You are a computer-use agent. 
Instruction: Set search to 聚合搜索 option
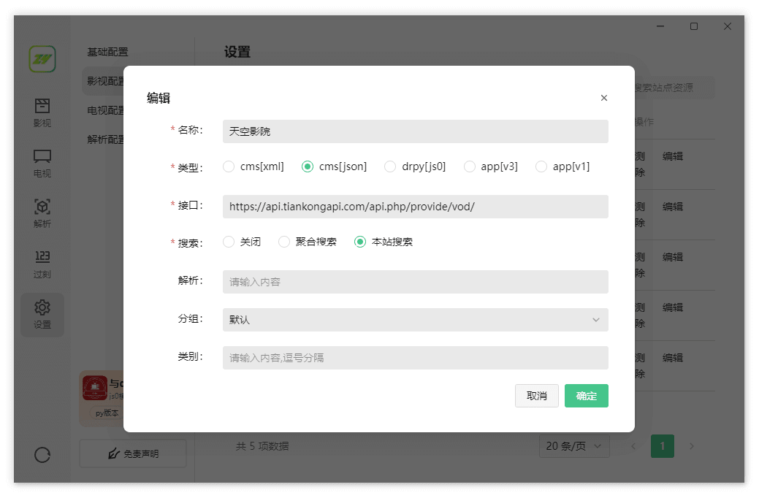(285, 242)
